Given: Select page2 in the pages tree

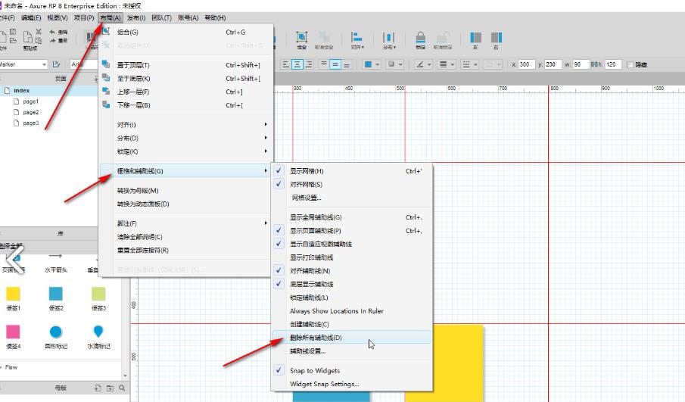Looking at the screenshot, I should [x=30, y=112].
